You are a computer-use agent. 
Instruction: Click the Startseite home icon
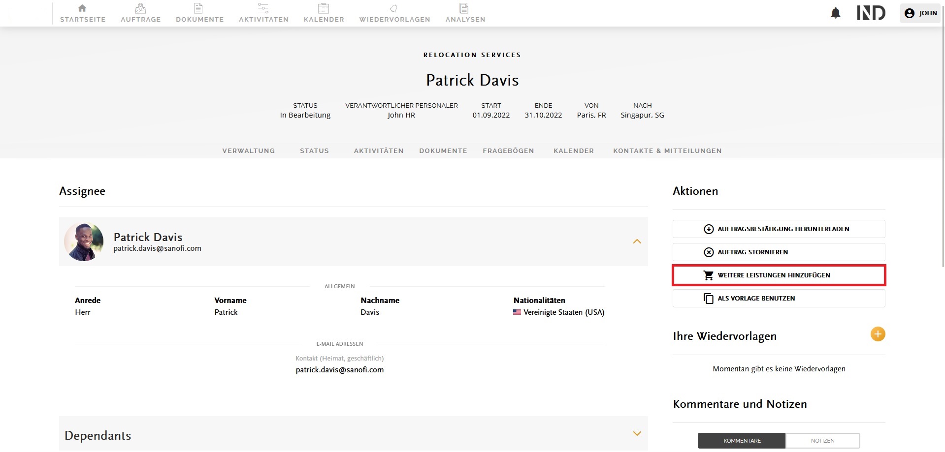82,8
